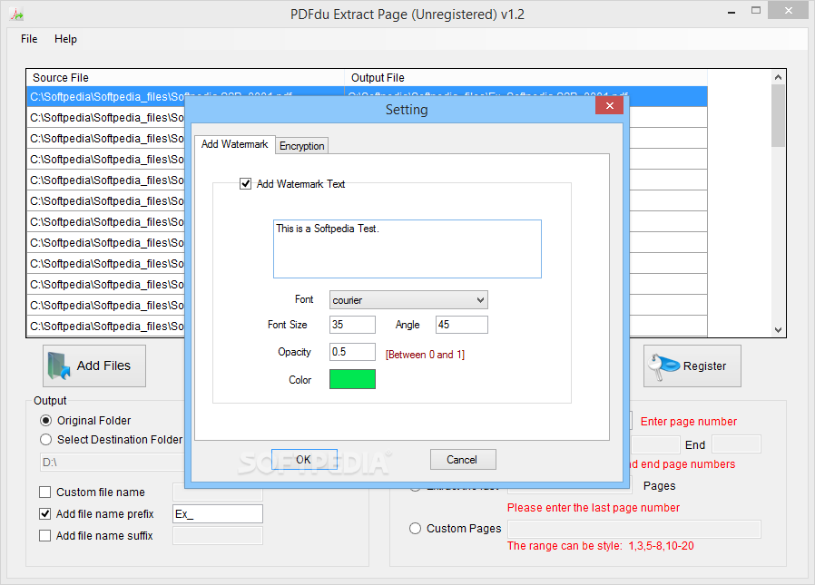Image resolution: width=815 pixels, height=585 pixels.
Task: Open the File menu
Action: coord(29,39)
